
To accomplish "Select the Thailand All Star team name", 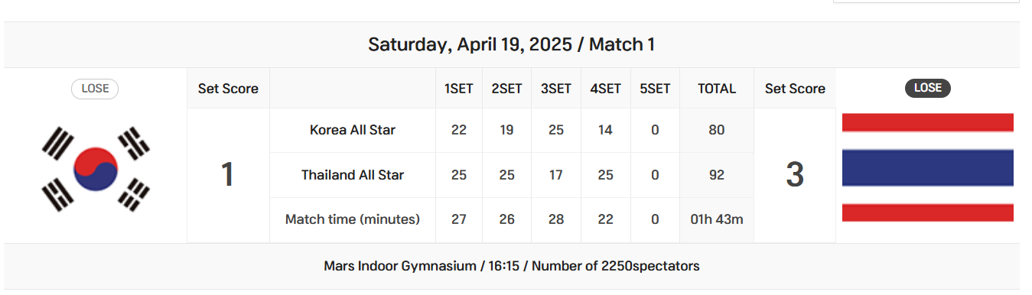I will click(353, 175).
